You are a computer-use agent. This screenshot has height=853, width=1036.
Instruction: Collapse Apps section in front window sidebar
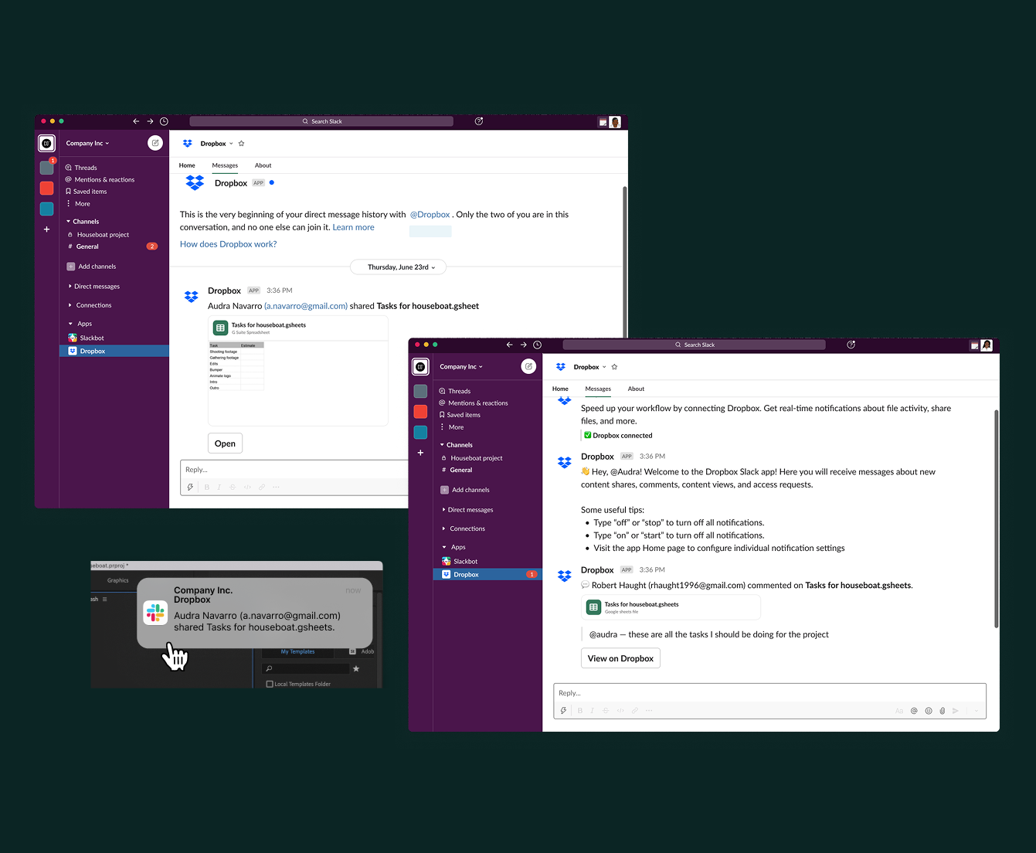(x=444, y=547)
